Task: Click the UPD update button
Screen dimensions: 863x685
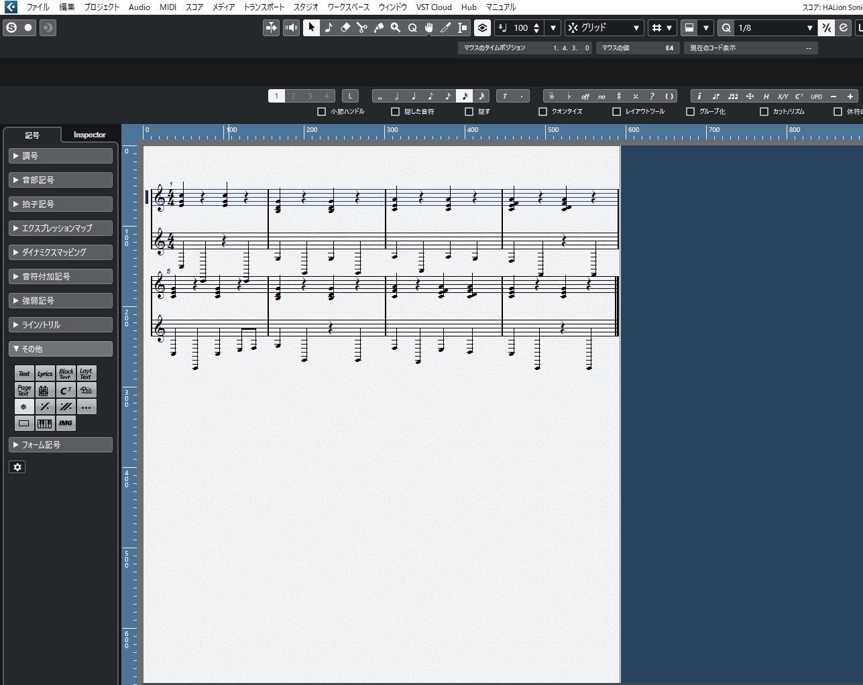Action: pyautogui.click(x=816, y=97)
